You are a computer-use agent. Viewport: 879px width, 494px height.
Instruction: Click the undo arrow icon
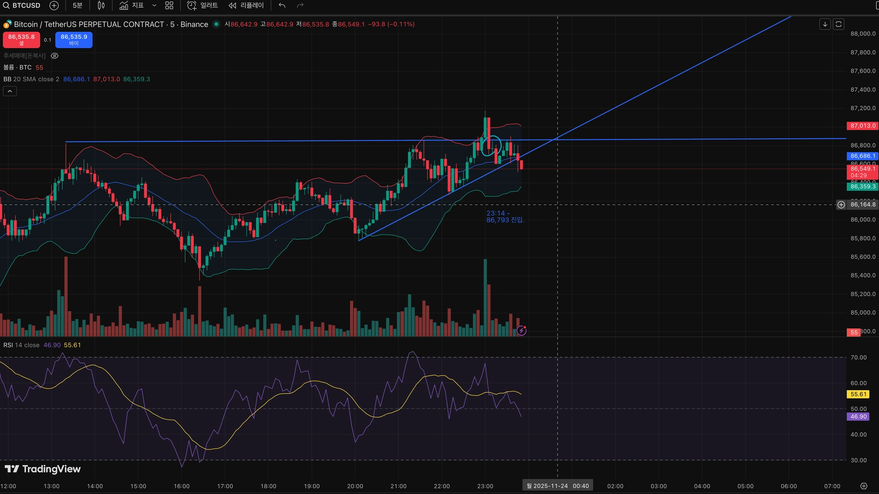282,5
